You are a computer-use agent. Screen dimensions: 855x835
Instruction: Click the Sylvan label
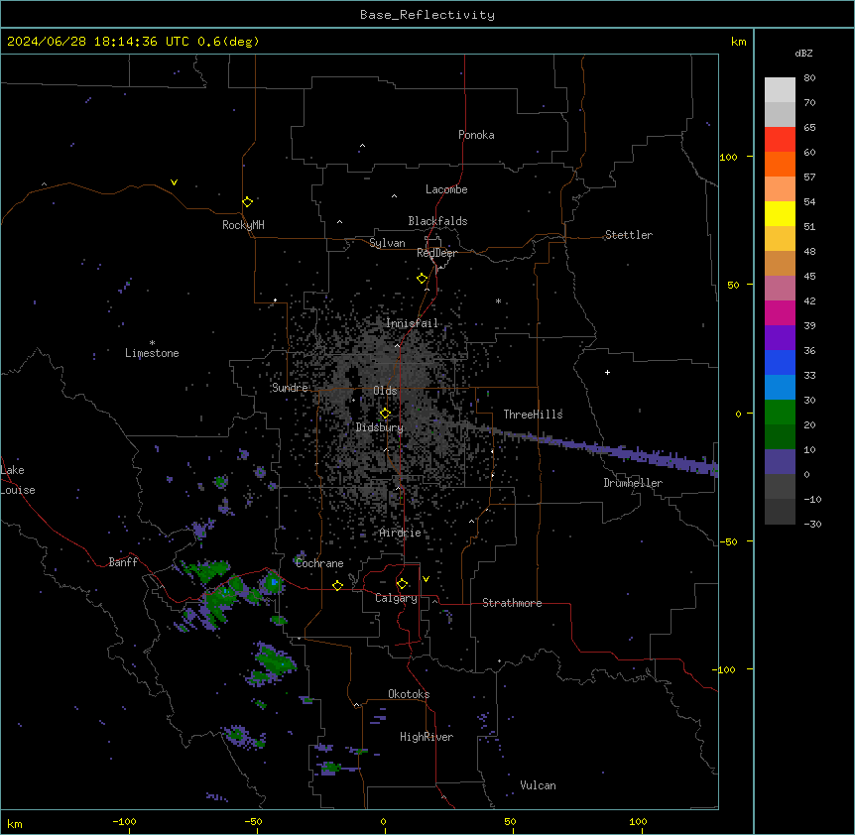(387, 243)
